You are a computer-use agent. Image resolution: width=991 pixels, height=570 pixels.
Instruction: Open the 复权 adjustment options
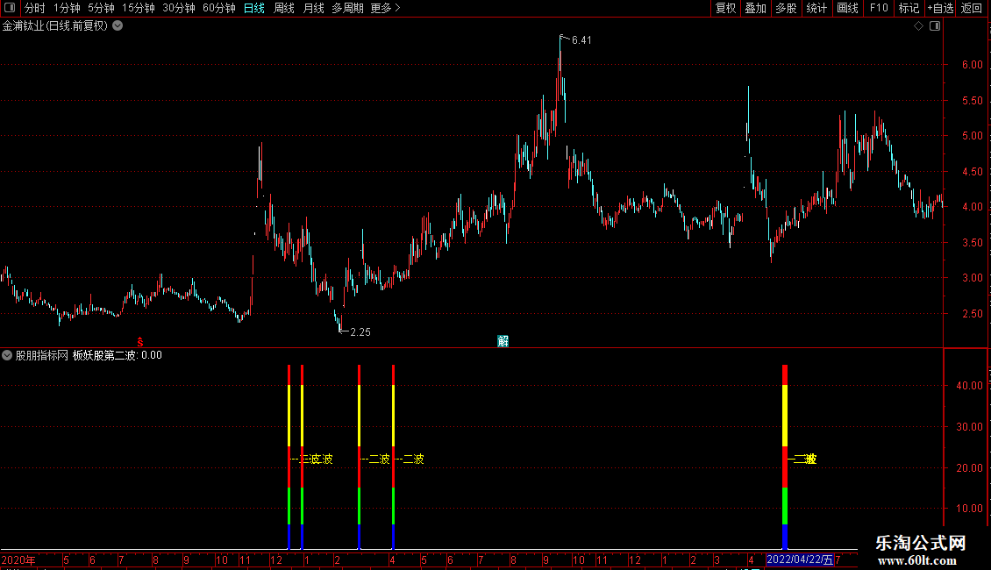(x=725, y=8)
